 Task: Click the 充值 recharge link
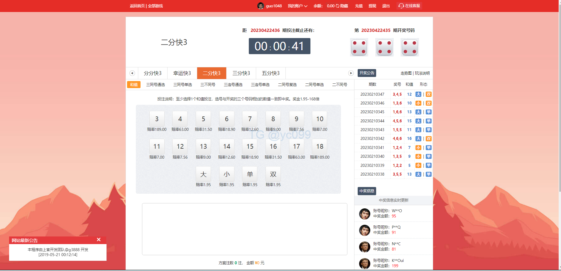click(359, 6)
